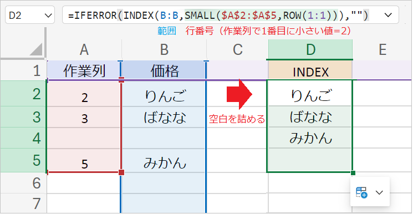Image resolution: width=413 pixels, height=214 pixels.
Task: Select cell D3 containing ばなな
Action: 310,117
